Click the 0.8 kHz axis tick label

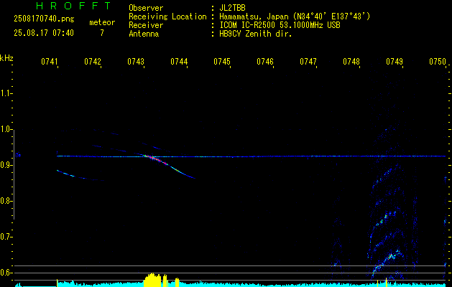point(6,201)
